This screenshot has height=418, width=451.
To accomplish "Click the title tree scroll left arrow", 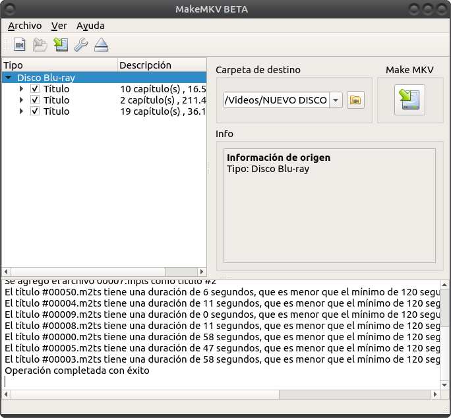I will [6, 272].
